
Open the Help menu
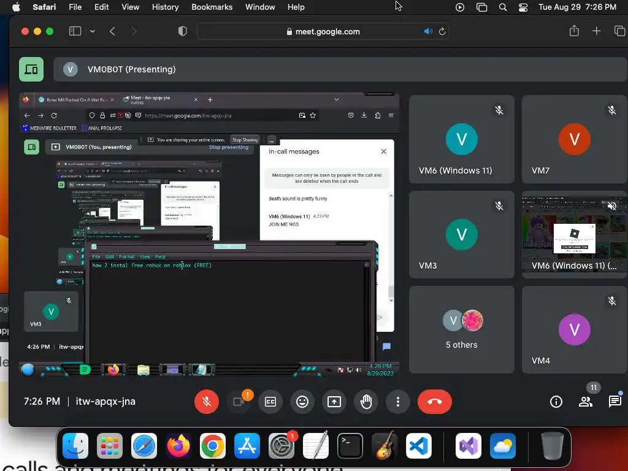pos(296,7)
